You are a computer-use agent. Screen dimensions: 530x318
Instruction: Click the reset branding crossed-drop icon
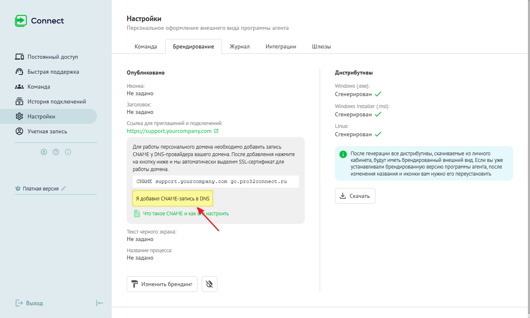[210, 284]
